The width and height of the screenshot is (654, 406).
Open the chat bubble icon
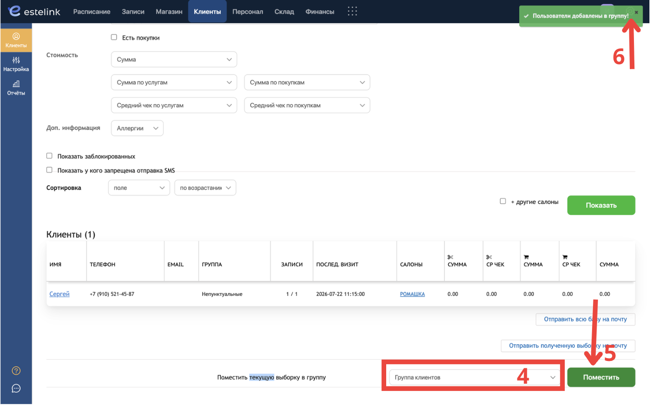pyautogui.click(x=16, y=389)
